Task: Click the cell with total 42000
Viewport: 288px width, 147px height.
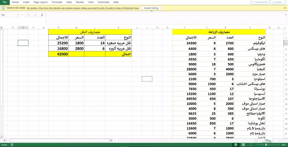Action: pyautogui.click(x=58, y=54)
